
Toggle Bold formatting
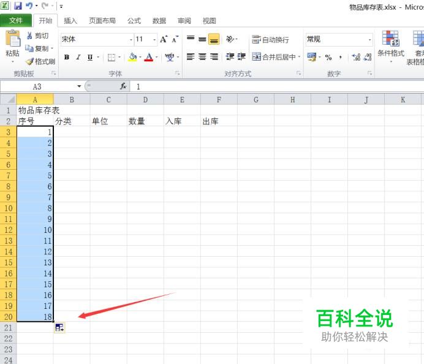67,57
